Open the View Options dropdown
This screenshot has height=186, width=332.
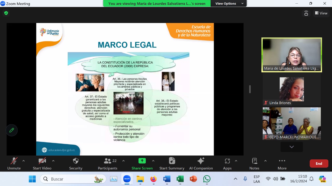[229, 4]
